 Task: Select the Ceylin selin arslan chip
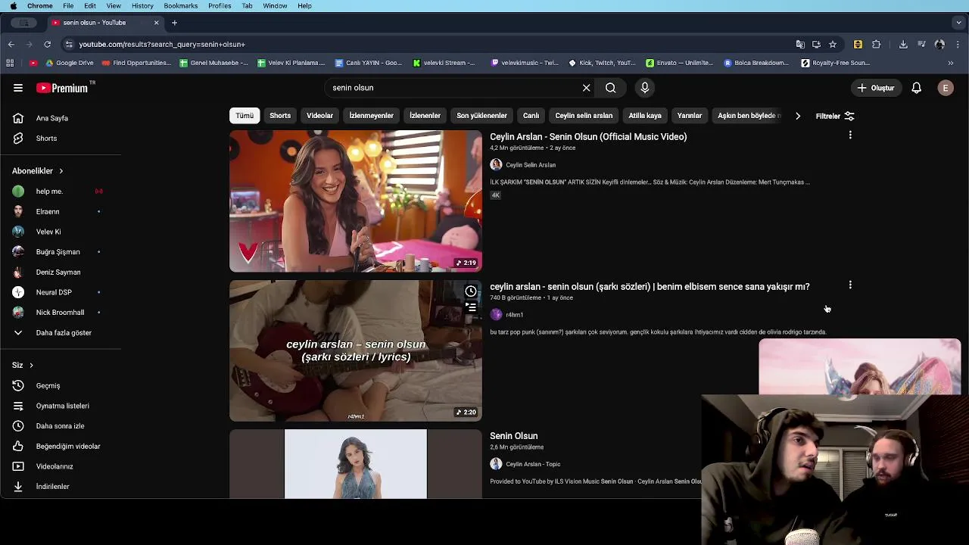[x=584, y=116]
